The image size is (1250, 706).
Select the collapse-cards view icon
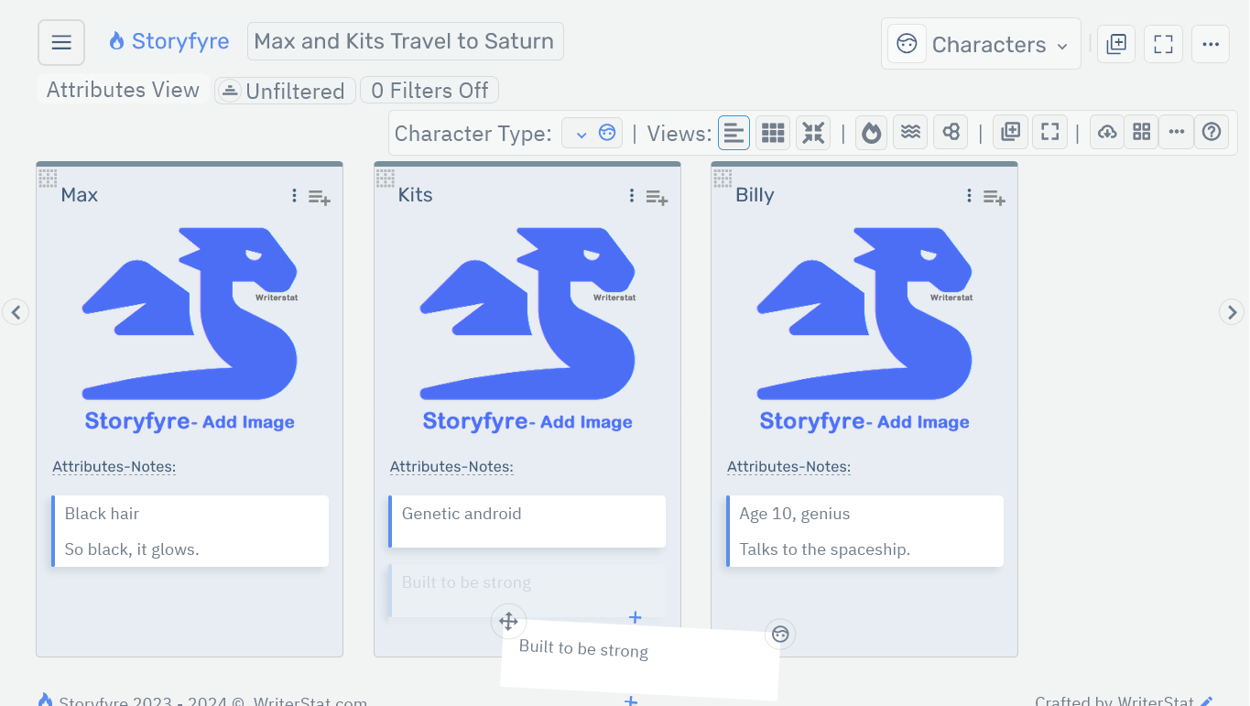click(x=812, y=132)
